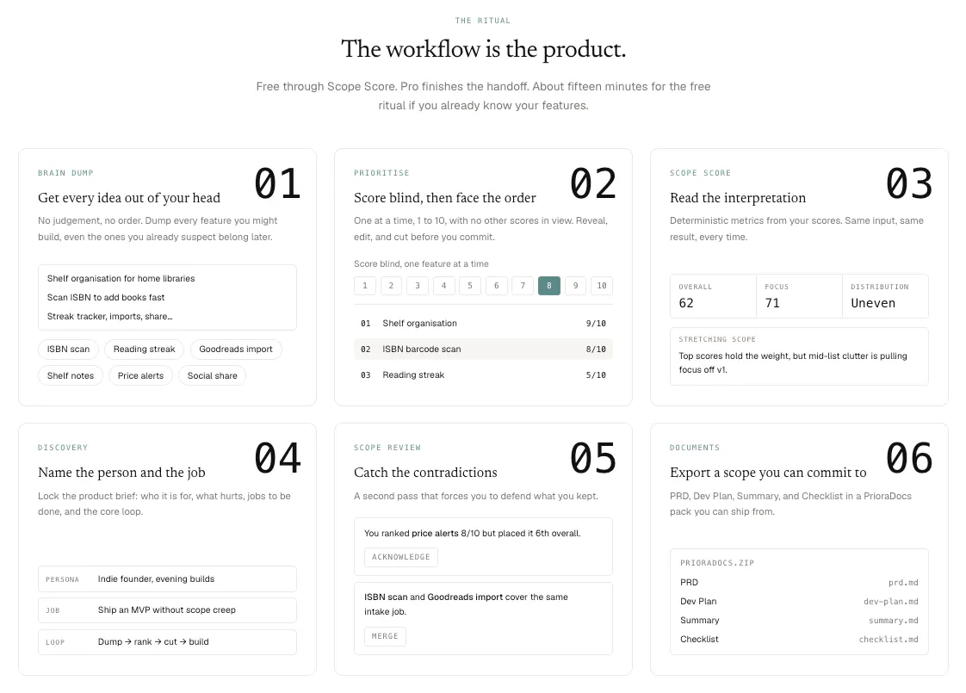Open the PRD prd.md file entry
This screenshot has height=693, width=966.
pos(799,583)
